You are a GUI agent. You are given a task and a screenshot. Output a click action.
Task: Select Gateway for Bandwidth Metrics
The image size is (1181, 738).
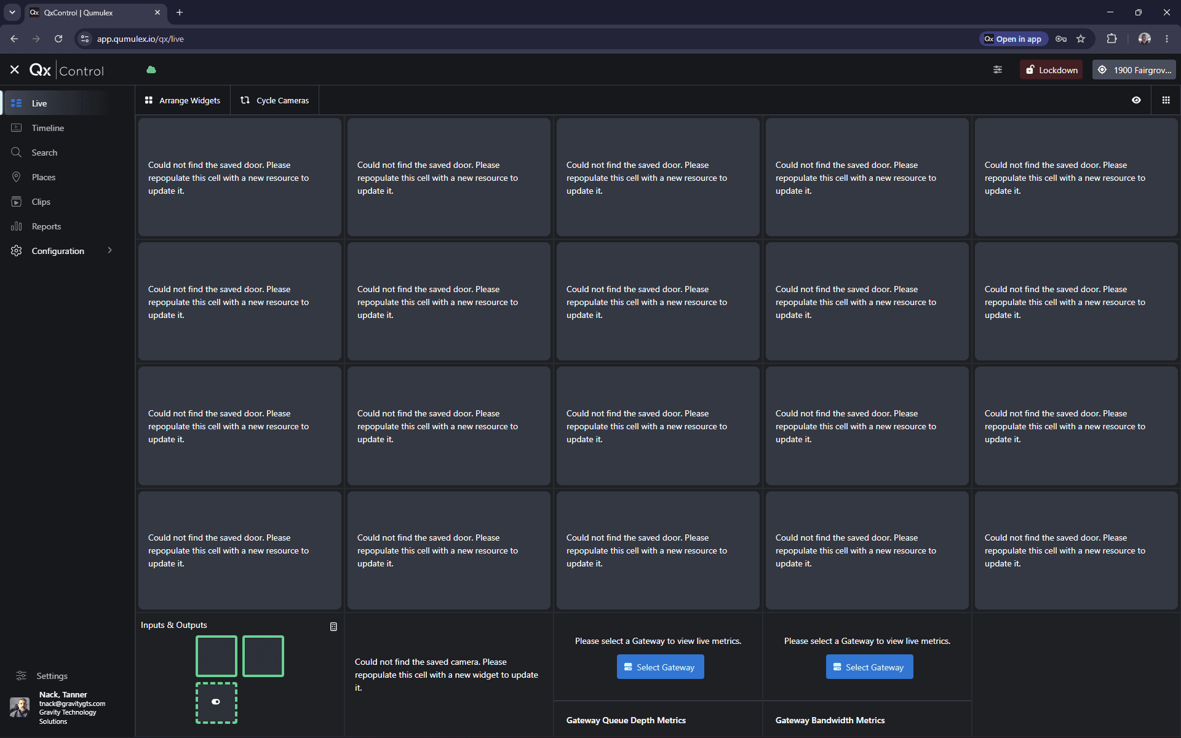pyautogui.click(x=869, y=667)
